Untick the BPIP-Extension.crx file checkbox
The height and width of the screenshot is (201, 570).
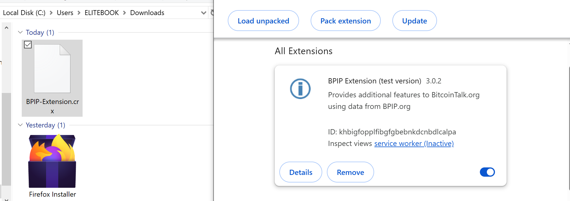point(28,45)
